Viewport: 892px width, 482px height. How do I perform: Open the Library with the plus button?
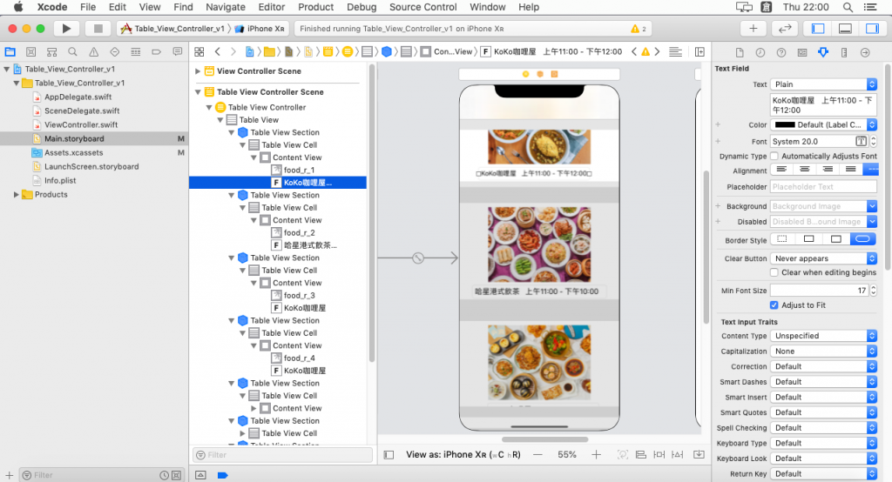tap(753, 29)
